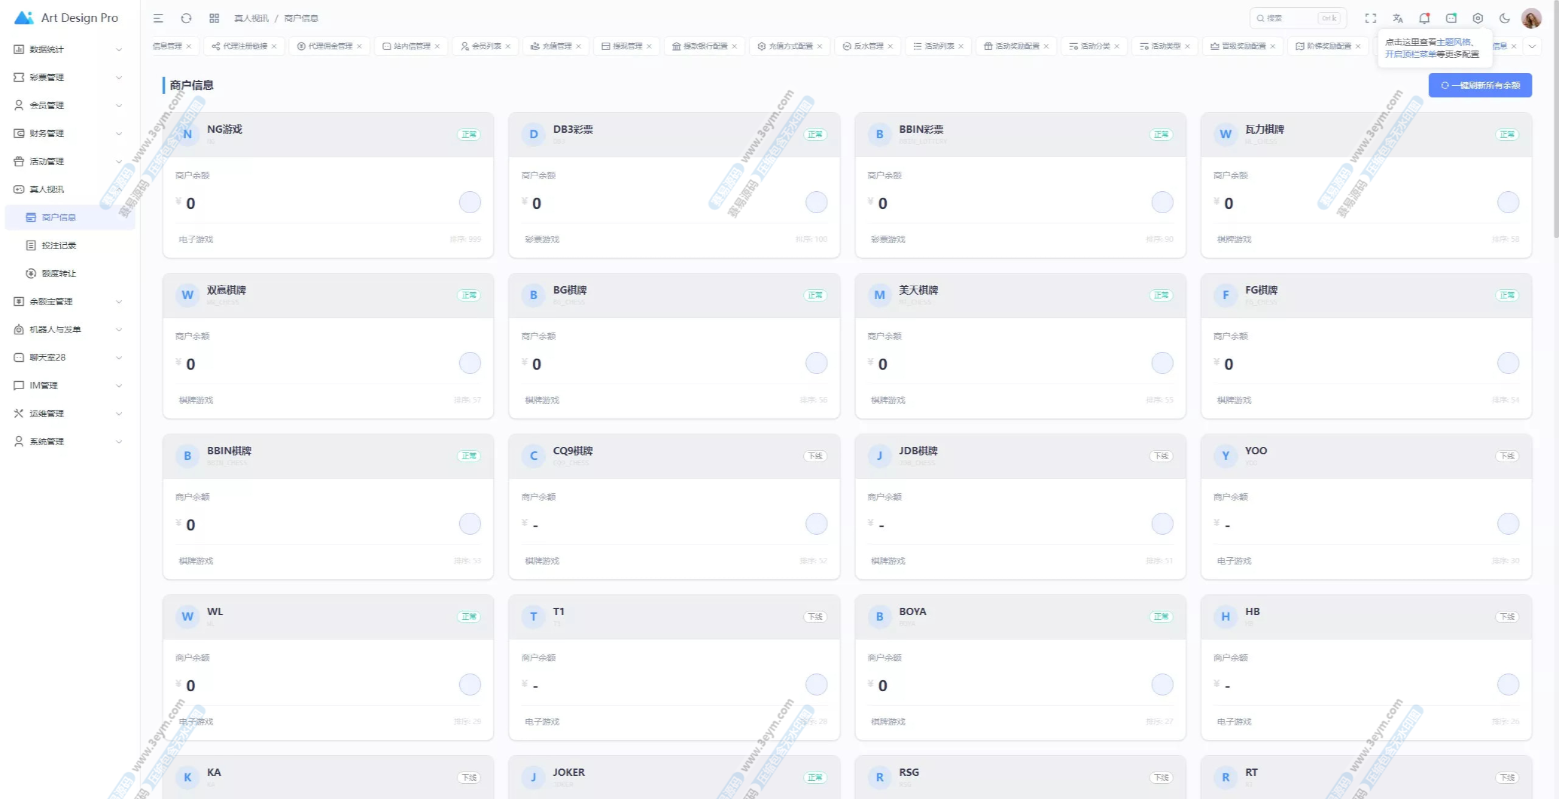This screenshot has width=1559, height=799.
Task: Open the language translation icon
Action: [1398, 18]
